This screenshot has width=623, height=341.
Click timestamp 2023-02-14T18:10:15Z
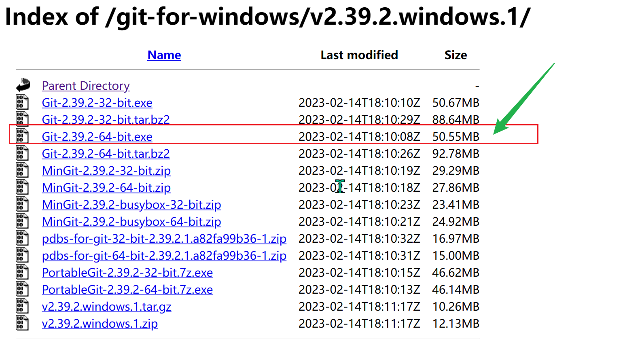[x=359, y=273]
